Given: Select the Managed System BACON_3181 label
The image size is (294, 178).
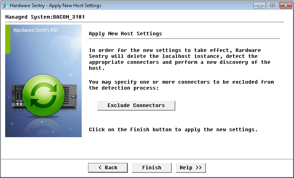Looking at the screenshot, I should click(x=45, y=17).
